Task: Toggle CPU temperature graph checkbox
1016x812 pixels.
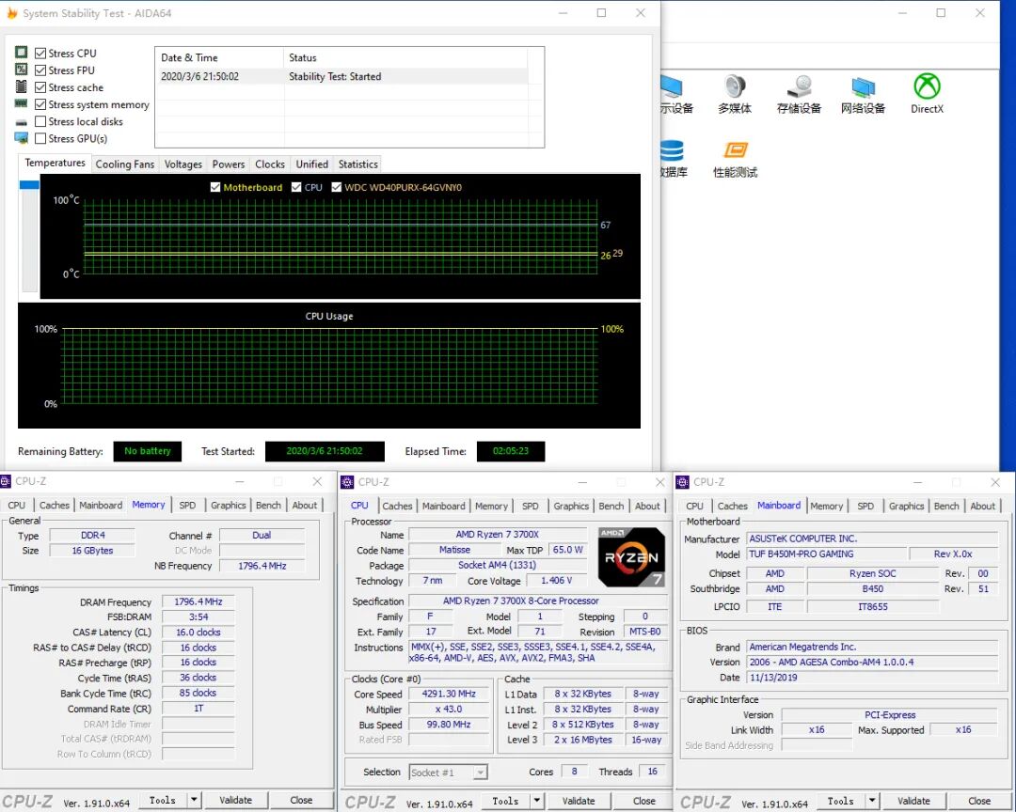Action: click(x=296, y=187)
